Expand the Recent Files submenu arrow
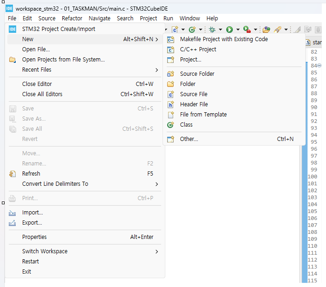Image resolution: width=326 pixels, height=287 pixels. [157, 70]
